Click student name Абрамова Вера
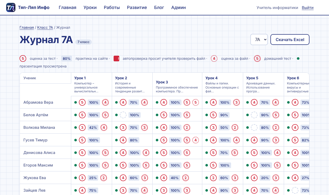The height and width of the screenshot is (195, 329). pyautogui.click(x=38, y=102)
